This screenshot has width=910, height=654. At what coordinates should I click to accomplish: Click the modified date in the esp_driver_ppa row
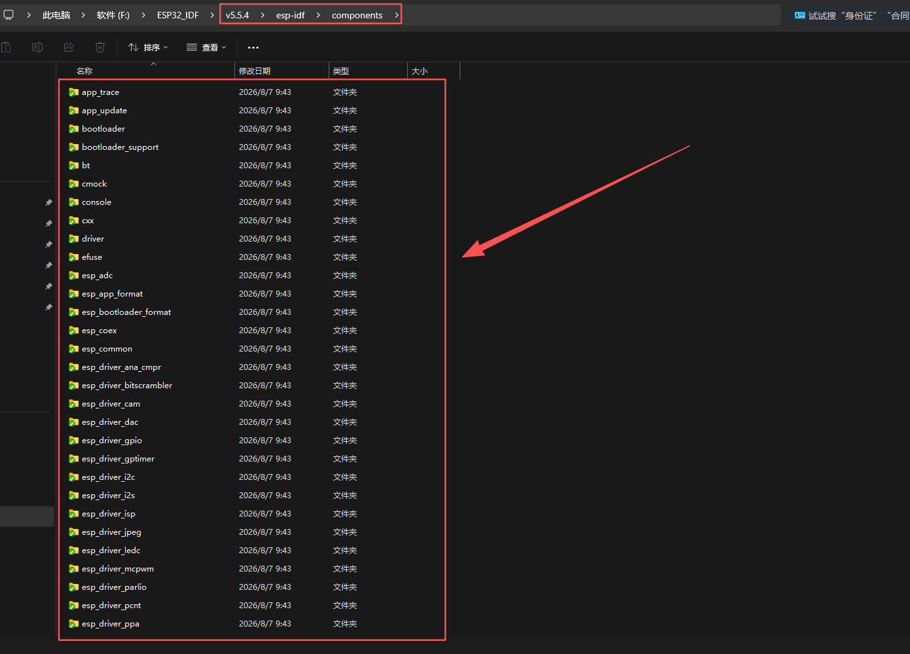(x=265, y=624)
